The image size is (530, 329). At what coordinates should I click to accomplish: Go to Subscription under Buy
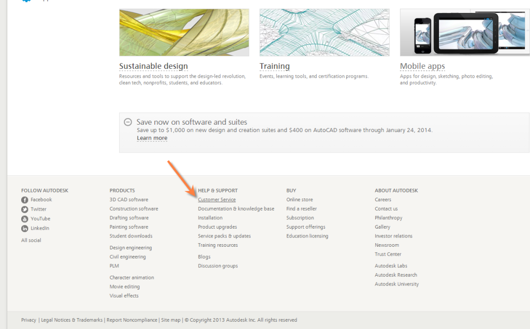300,218
